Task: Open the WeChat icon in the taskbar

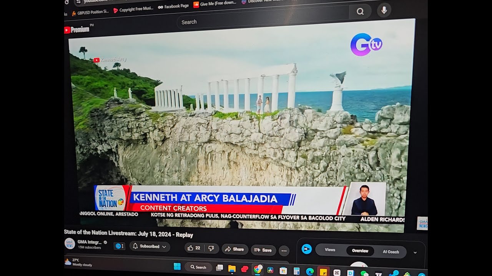Action: click(x=364, y=273)
